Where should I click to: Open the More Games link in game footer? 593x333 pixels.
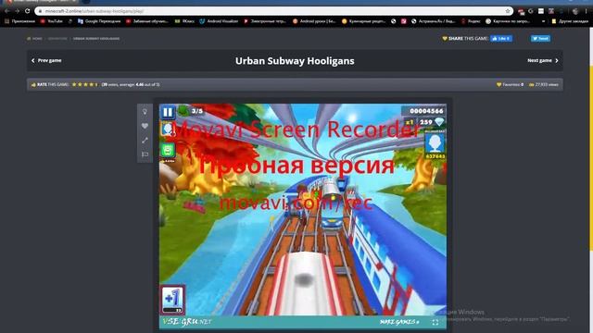pyautogui.click(x=399, y=322)
